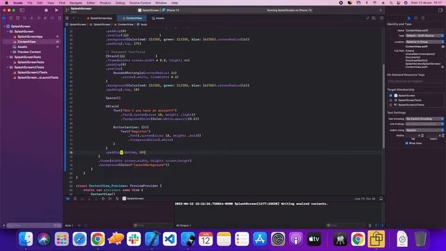The image size is (446, 251).
Task: Reveal file in Finder arrow icon
Action: pos(443,67)
